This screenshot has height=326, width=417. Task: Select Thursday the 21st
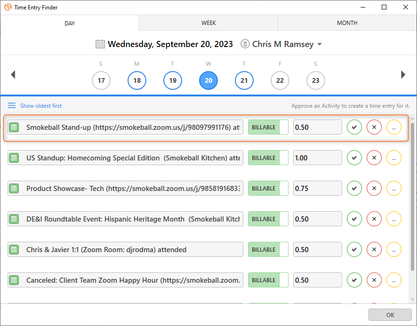tap(244, 80)
